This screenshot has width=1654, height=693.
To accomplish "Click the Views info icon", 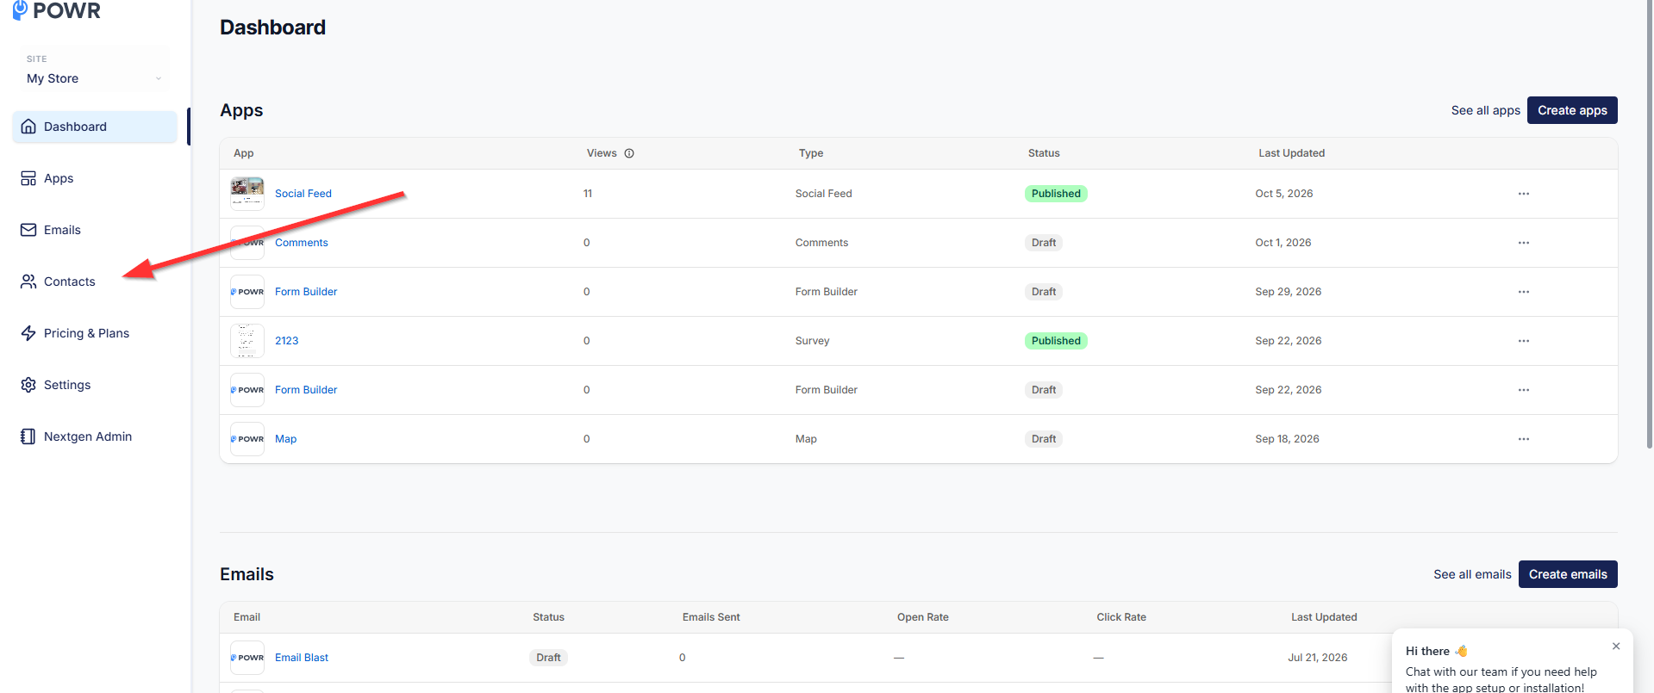I will [629, 153].
